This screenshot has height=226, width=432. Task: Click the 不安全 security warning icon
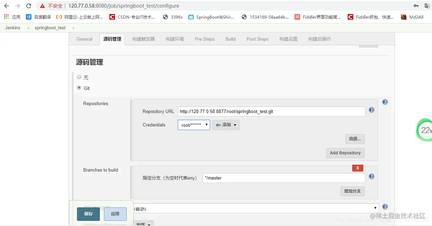[x=42, y=6]
